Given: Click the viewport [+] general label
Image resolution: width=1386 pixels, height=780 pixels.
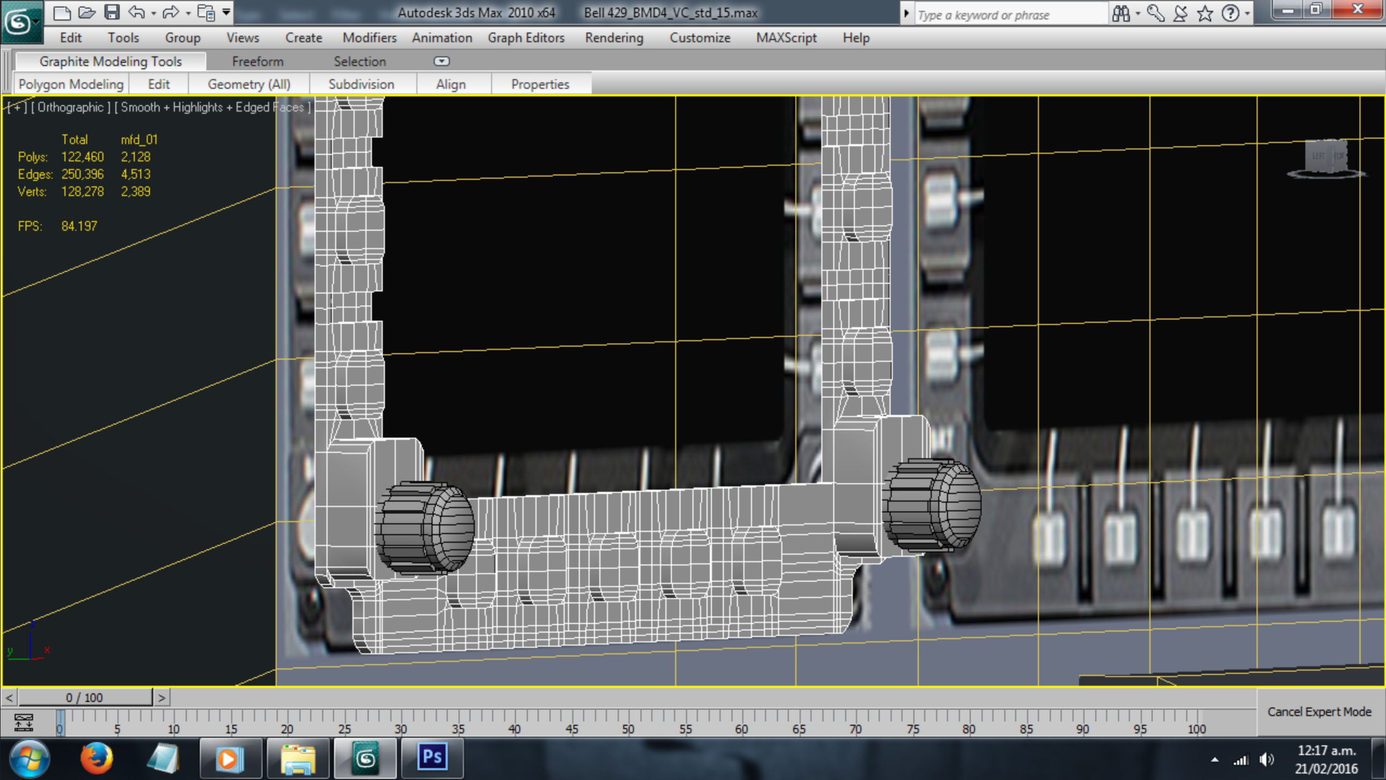Looking at the screenshot, I should click(16, 107).
